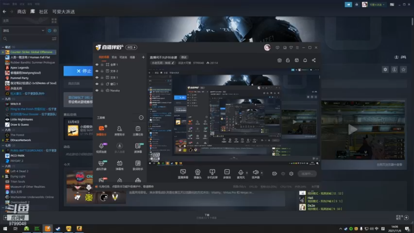Image resolution: width=414 pixels, height=233 pixels.
Task: Open the 视频连麦 tool icon
Action: click(101, 148)
